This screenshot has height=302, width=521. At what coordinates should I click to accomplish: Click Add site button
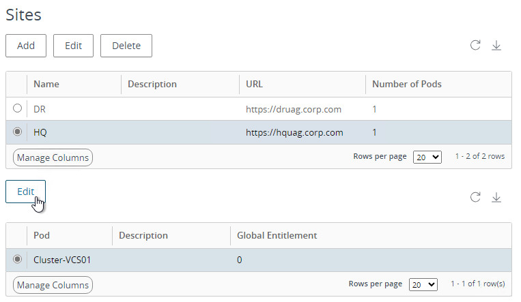click(x=26, y=46)
